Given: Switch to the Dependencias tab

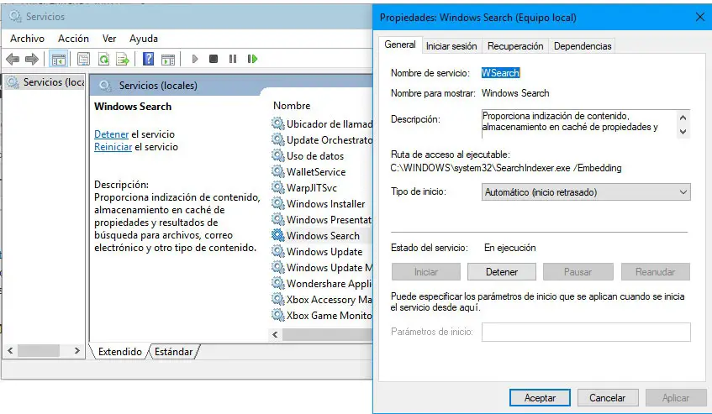Looking at the screenshot, I should tap(583, 46).
